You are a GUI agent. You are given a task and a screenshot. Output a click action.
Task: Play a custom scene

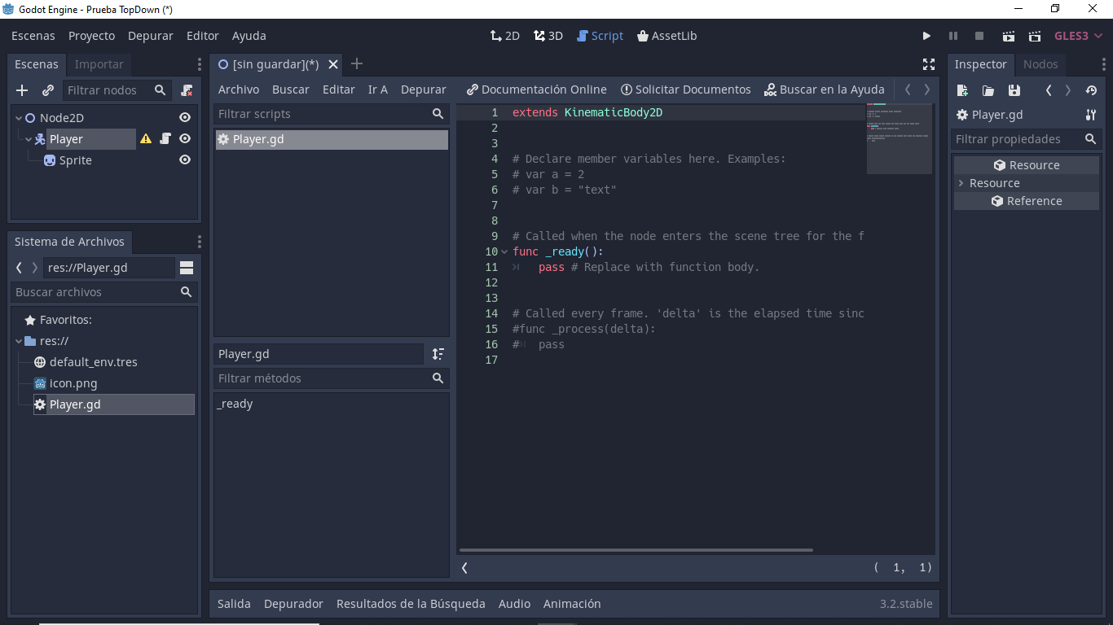[1035, 36]
